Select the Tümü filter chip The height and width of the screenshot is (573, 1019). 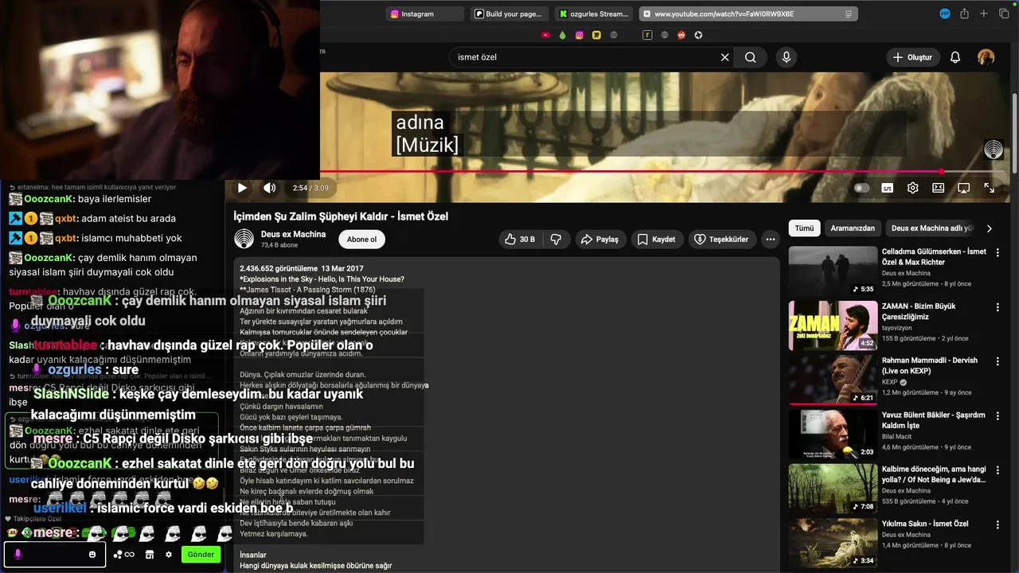pyautogui.click(x=804, y=228)
